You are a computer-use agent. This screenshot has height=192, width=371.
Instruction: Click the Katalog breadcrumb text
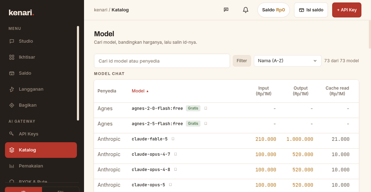pyautogui.click(x=120, y=10)
